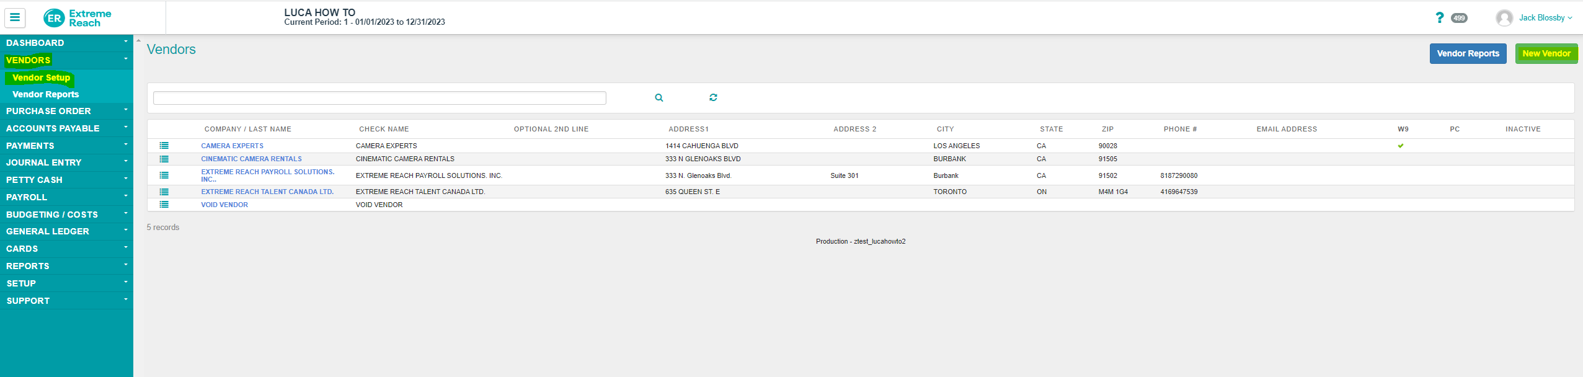Image resolution: width=1583 pixels, height=377 pixels.
Task: Click the CINEMATIC CAMERA RENTALS row list icon
Action: point(164,159)
